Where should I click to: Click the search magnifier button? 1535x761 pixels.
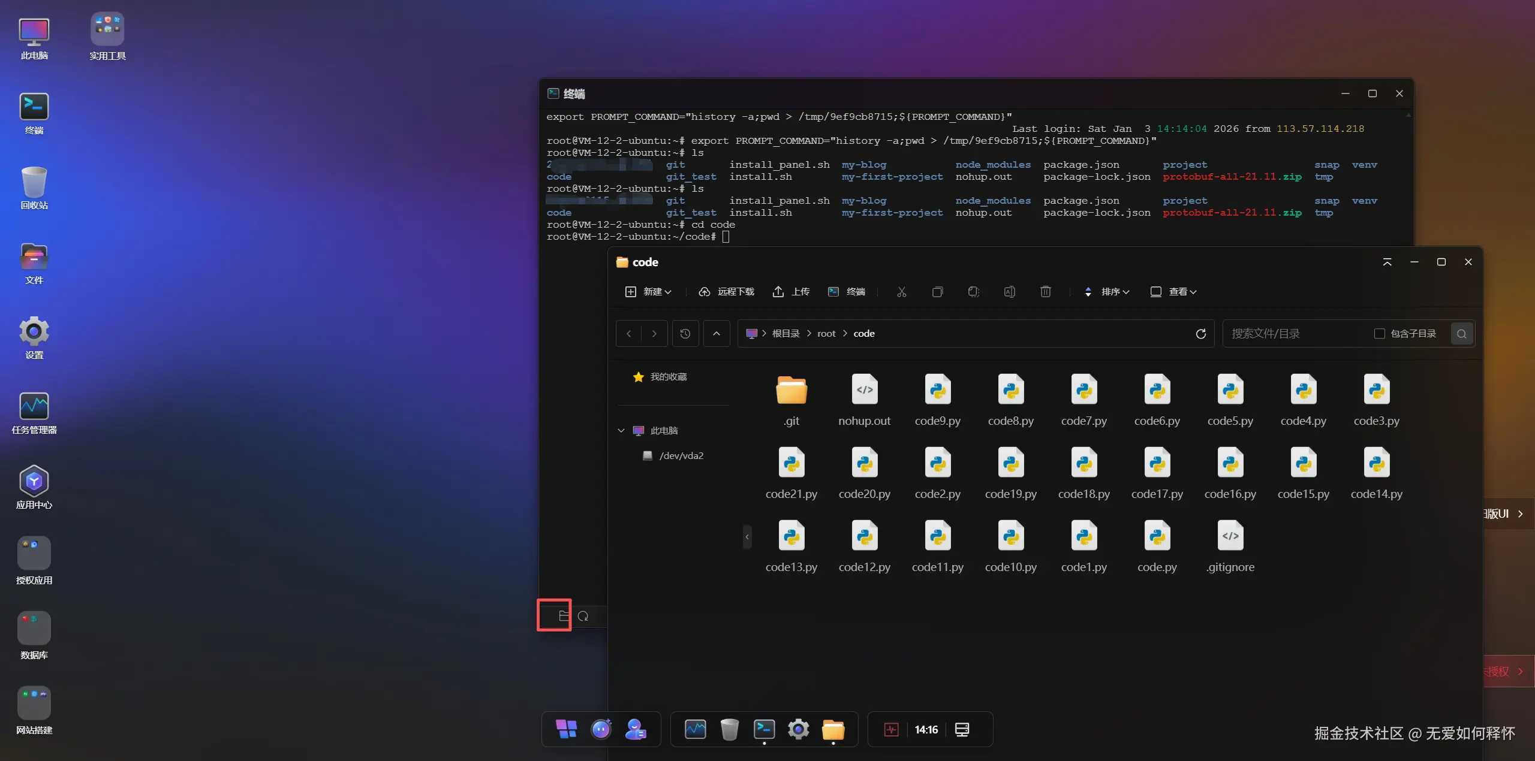coord(1461,334)
